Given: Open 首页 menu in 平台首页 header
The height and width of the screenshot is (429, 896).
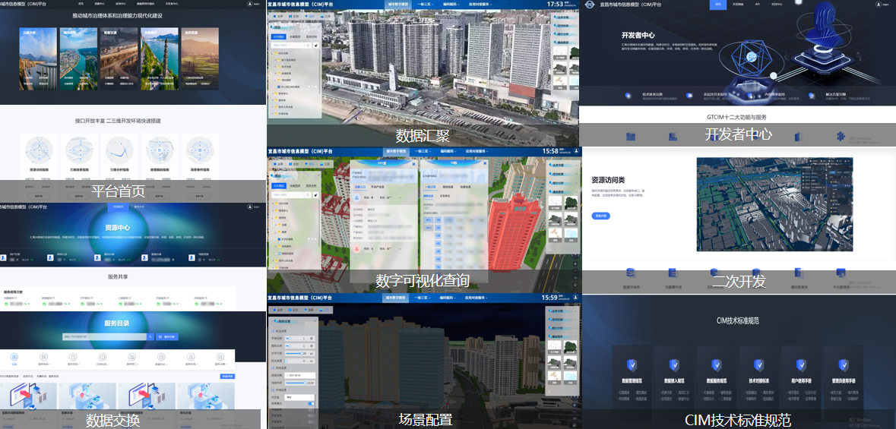Looking at the screenshot, I should click(81, 4).
